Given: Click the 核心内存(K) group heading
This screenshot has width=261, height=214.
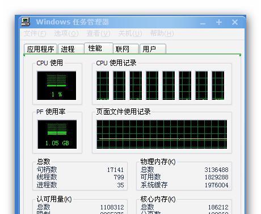Looking at the screenshot, I should pos(158,199).
